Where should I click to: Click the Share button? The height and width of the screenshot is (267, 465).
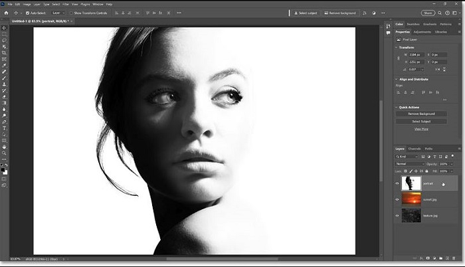tap(428, 13)
